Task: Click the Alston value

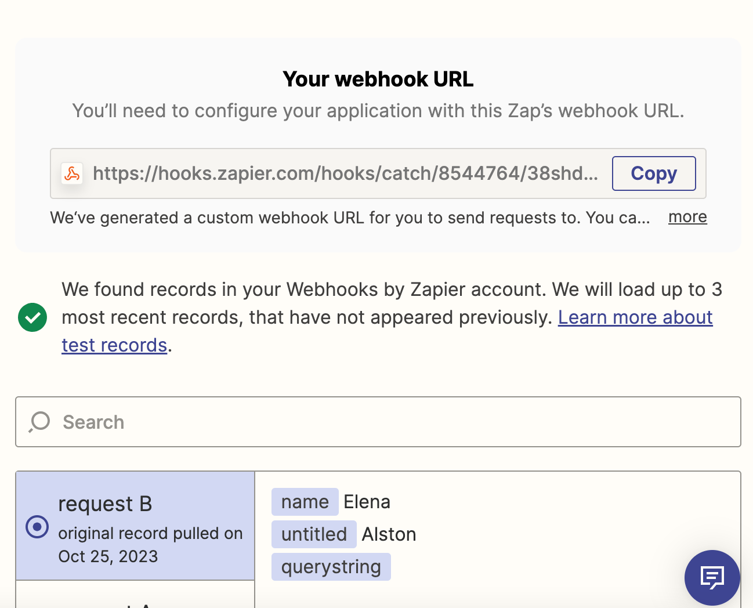Action: (389, 534)
